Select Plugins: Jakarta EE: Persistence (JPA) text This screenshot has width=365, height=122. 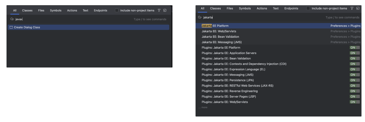[228, 80]
